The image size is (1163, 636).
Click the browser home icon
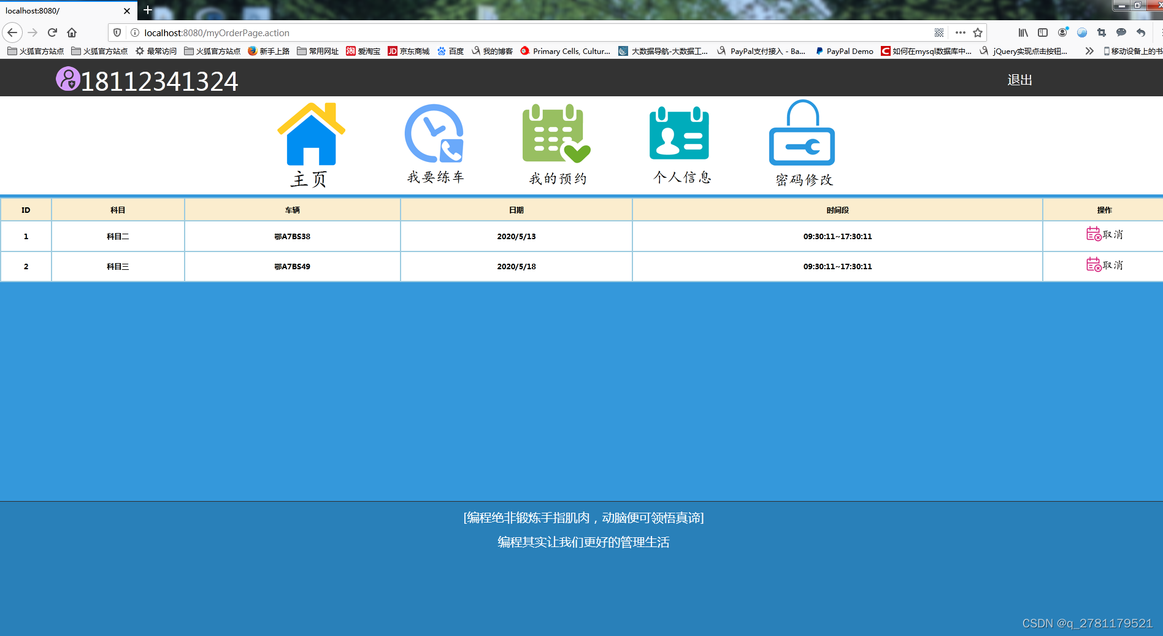[x=72, y=33]
